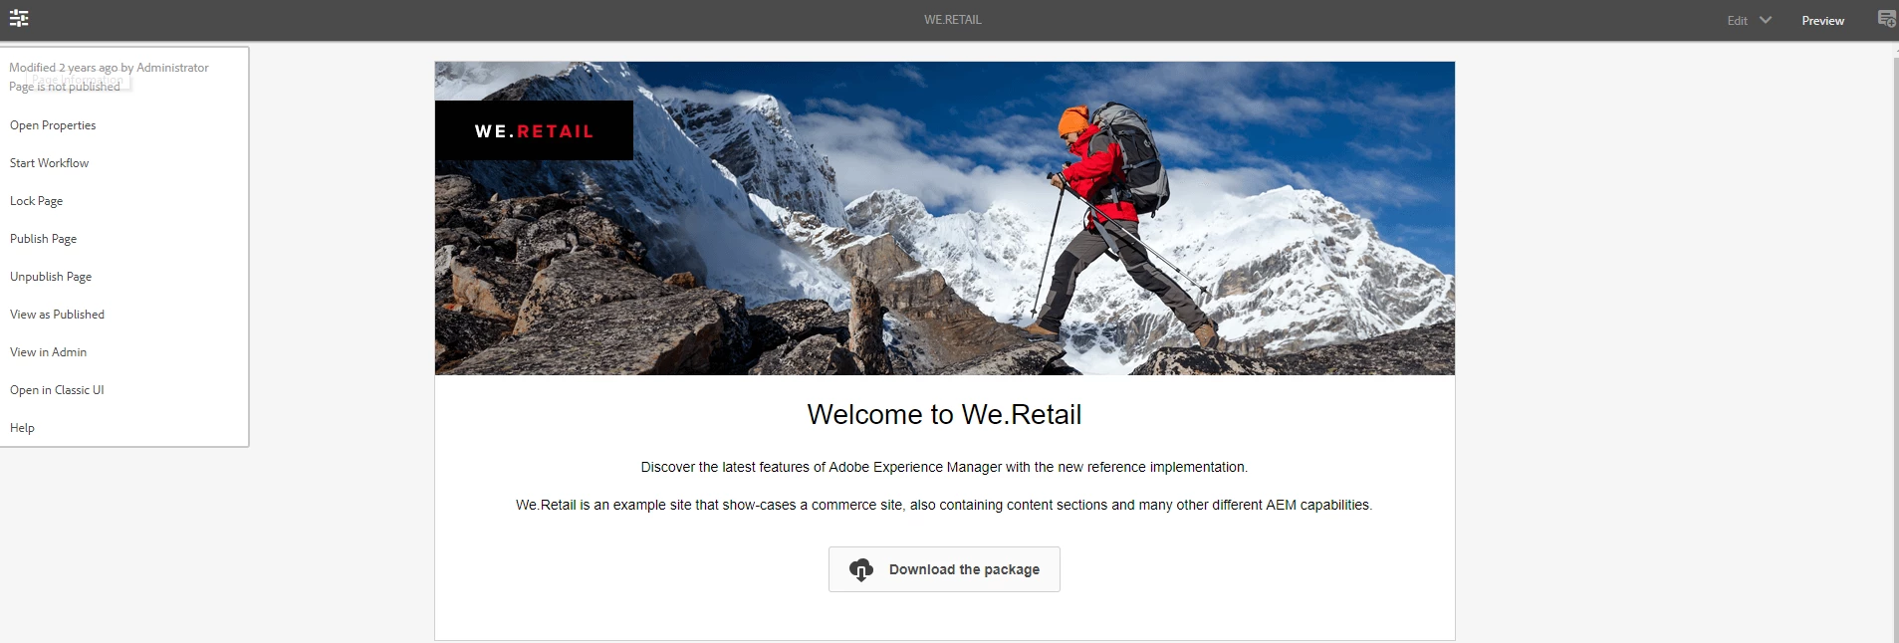Open View as Published
The width and height of the screenshot is (1899, 643).
click(x=57, y=315)
